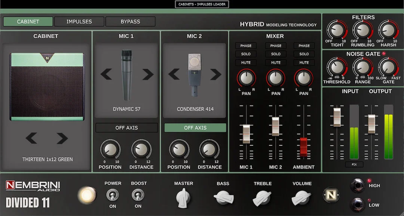This screenshot has height=216, width=404.
Task: Click the MIC 2 PAN knob
Action: click(x=276, y=78)
